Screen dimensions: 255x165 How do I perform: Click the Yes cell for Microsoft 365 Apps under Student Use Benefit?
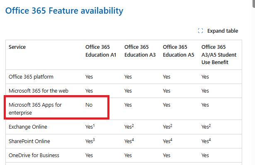(205, 105)
